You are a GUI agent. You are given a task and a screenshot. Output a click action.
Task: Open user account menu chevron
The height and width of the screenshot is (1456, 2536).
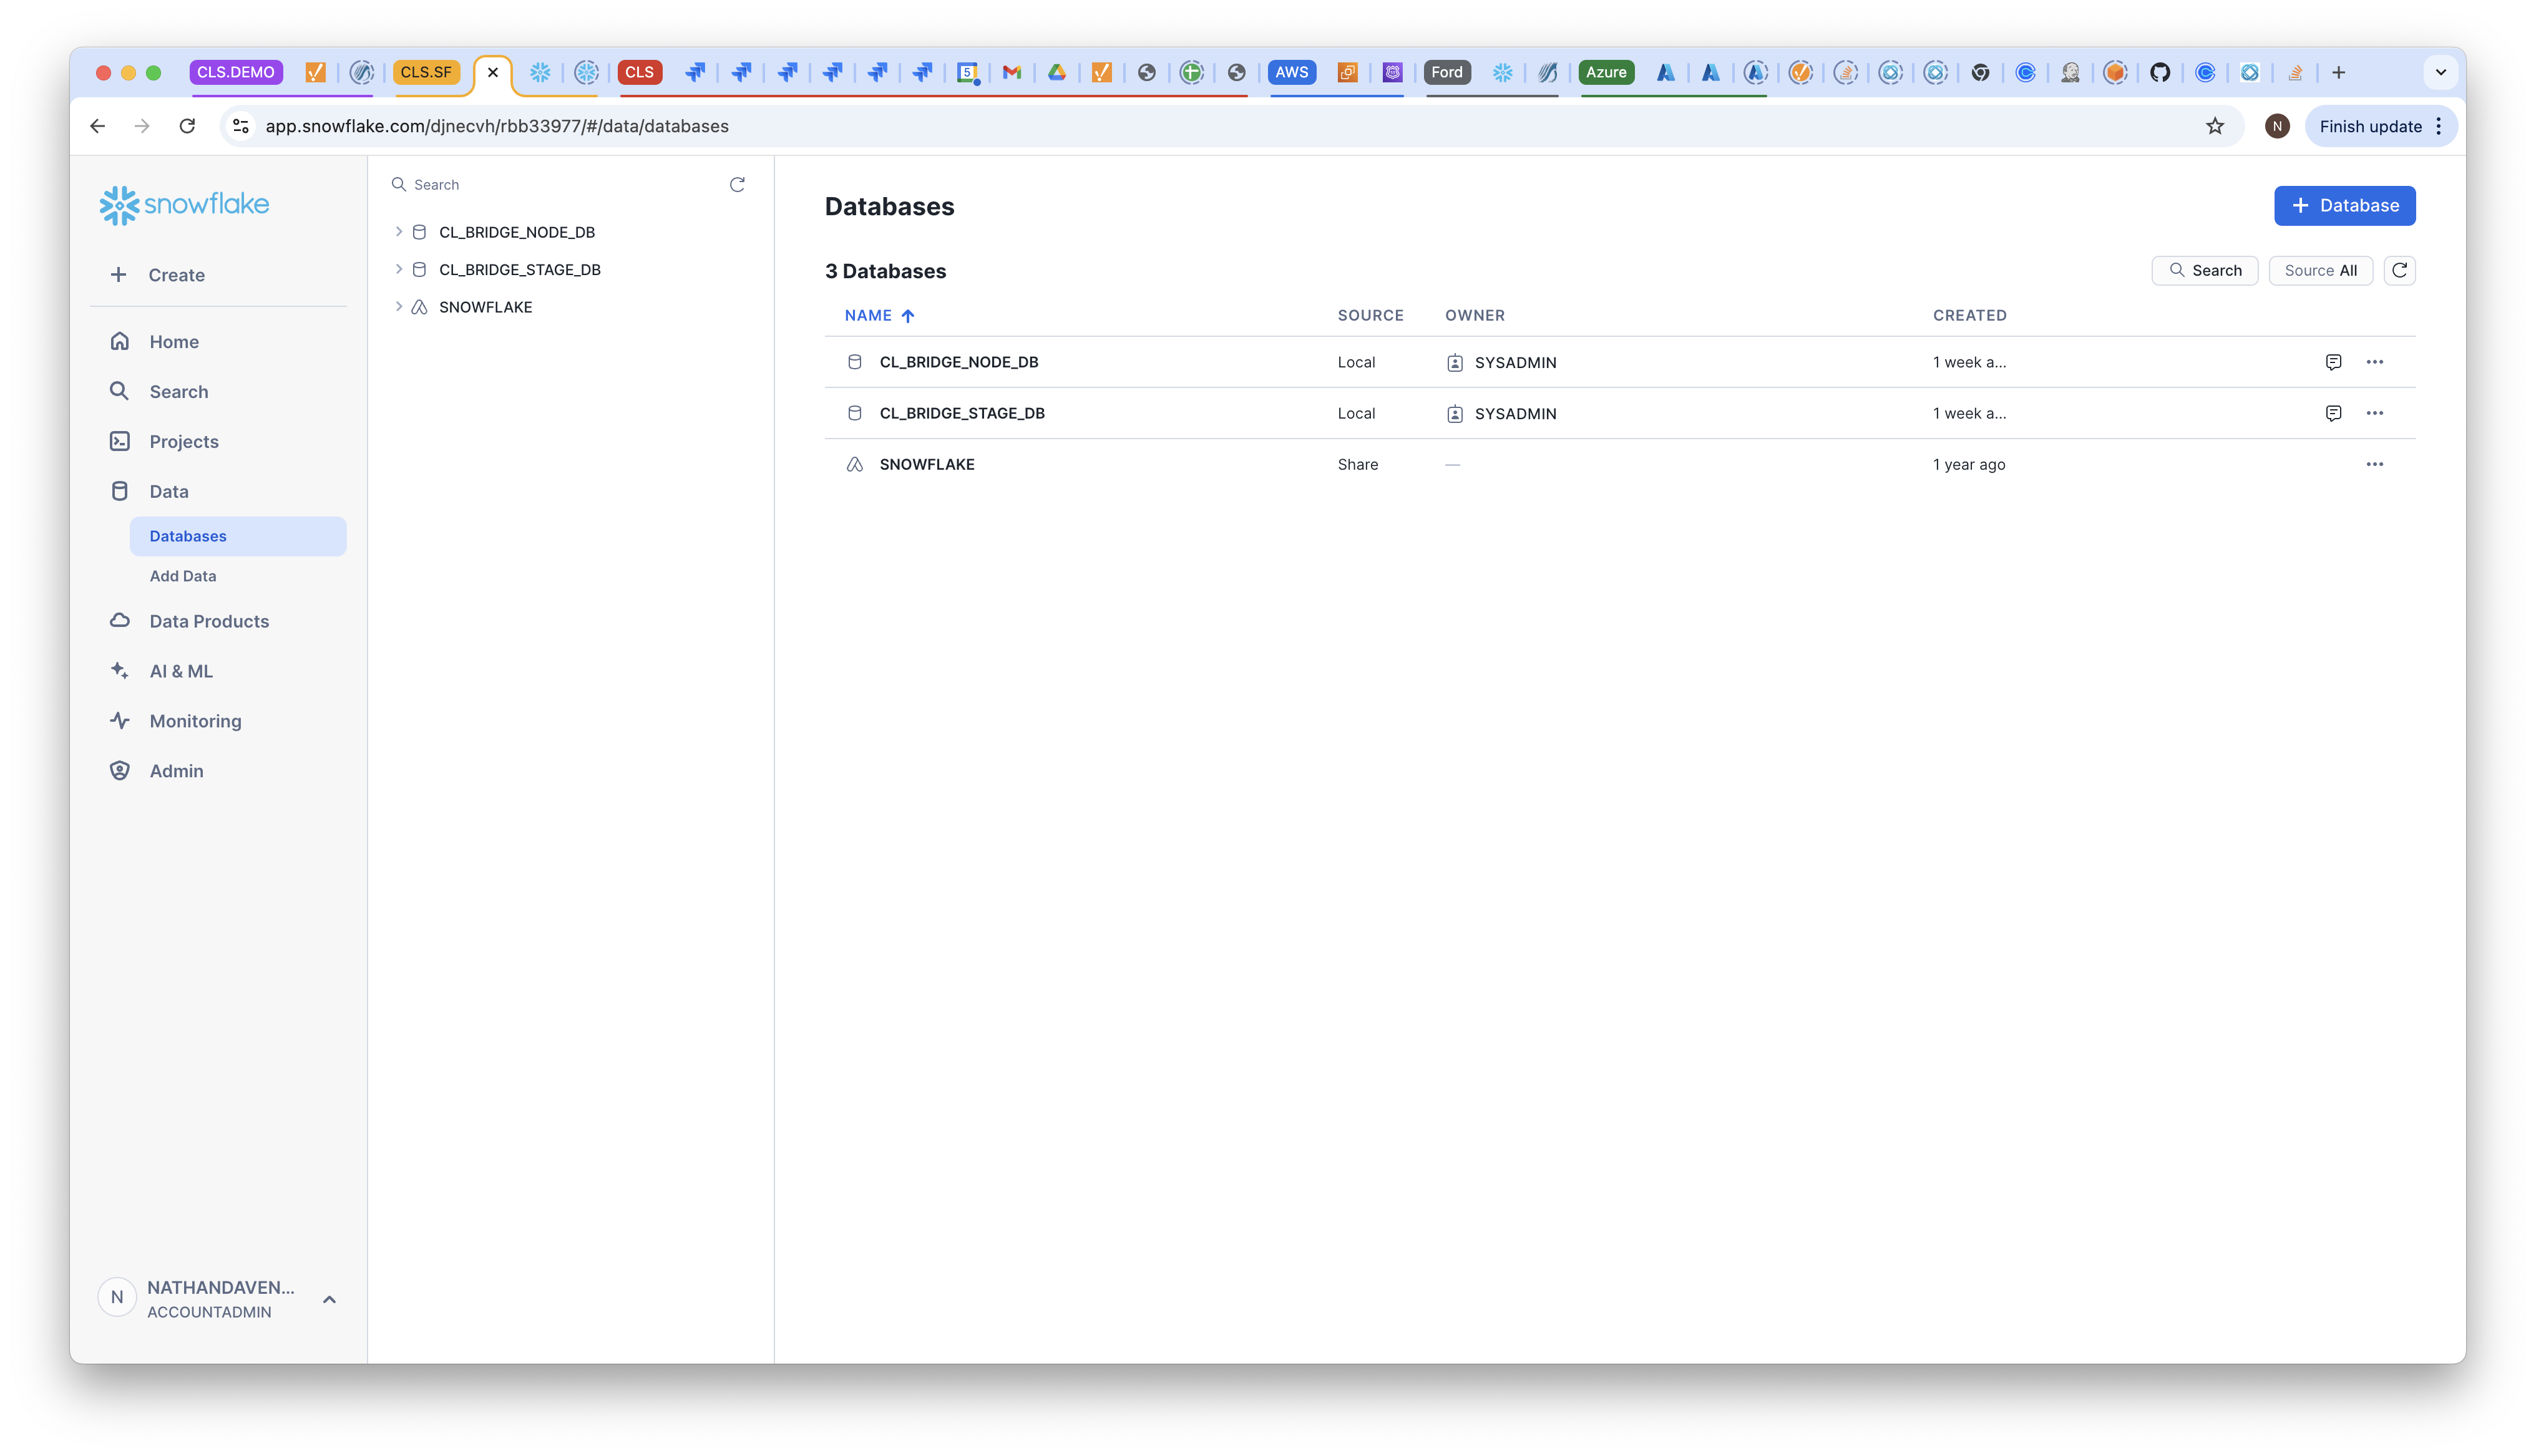coord(329,1299)
